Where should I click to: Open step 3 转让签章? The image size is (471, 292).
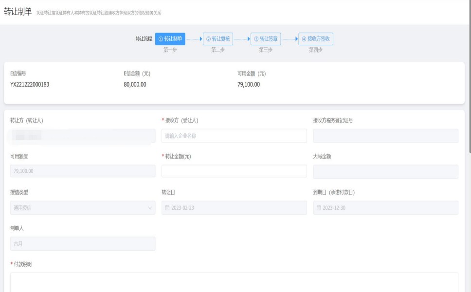coord(265,38)
